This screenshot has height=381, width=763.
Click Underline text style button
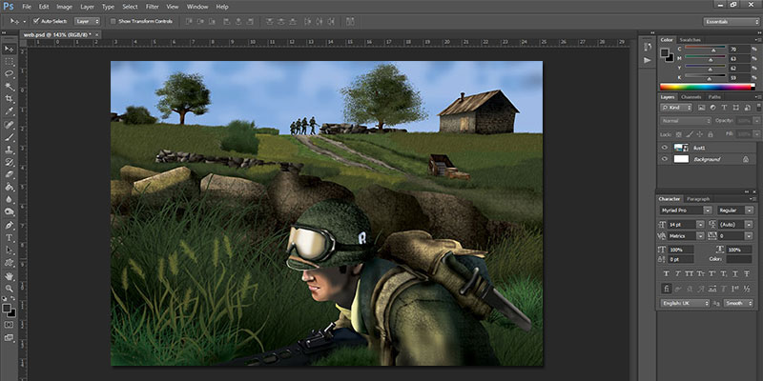click(x=735, y=274)
